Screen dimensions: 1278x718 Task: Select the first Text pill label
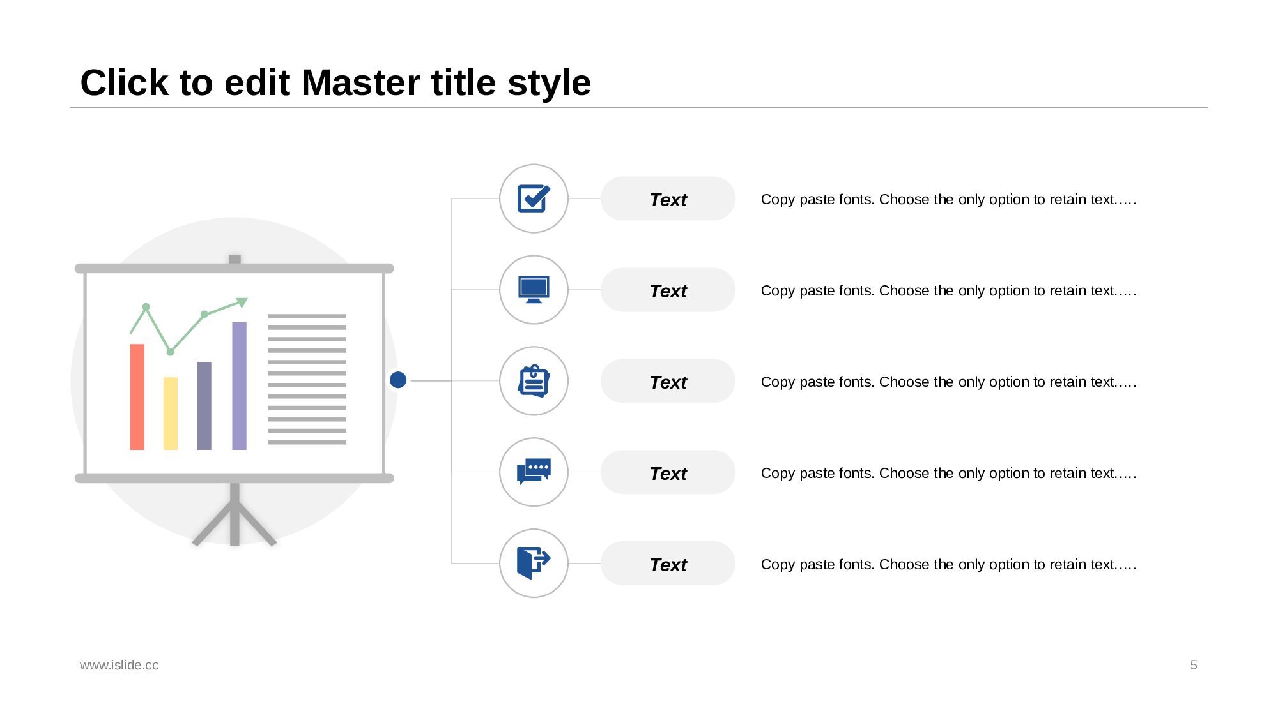point(668,199)
